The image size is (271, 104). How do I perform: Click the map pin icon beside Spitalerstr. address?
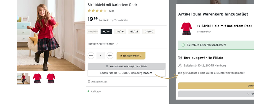click(180, 65)
